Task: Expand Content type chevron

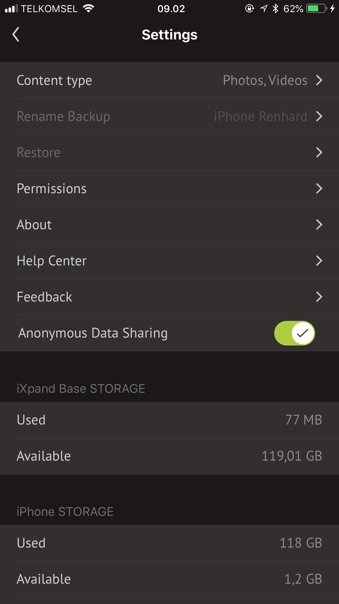Action: [319, 81]
